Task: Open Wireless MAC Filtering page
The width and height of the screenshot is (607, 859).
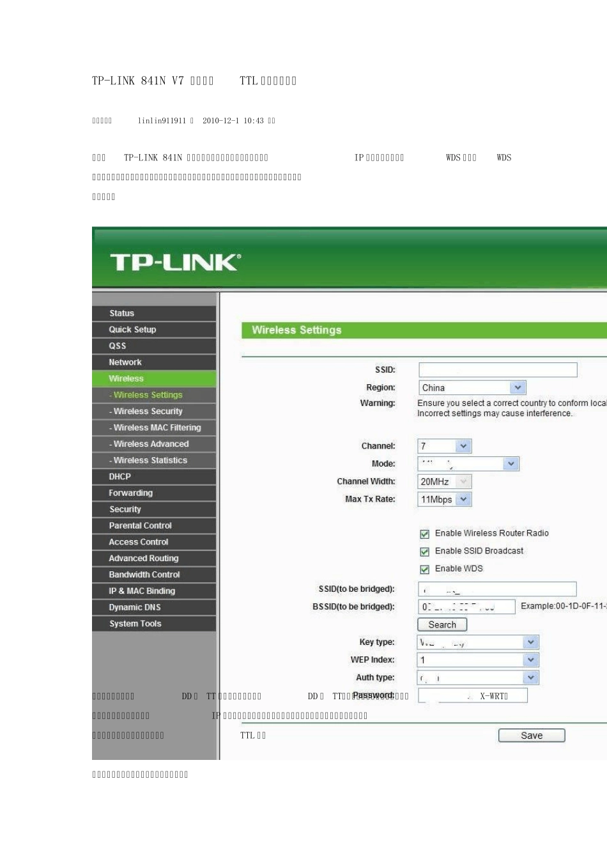Action: click(154, 428)
